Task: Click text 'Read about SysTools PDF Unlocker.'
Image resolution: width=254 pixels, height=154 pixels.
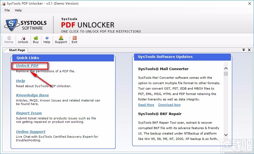Action: click(x=44, y=86)
